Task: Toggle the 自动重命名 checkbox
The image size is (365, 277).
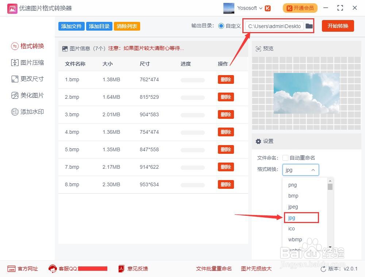Action: [285, 158]
